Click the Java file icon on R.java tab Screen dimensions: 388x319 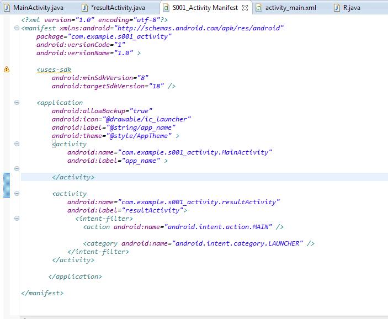pyautogui.click(x=337, y=8)
